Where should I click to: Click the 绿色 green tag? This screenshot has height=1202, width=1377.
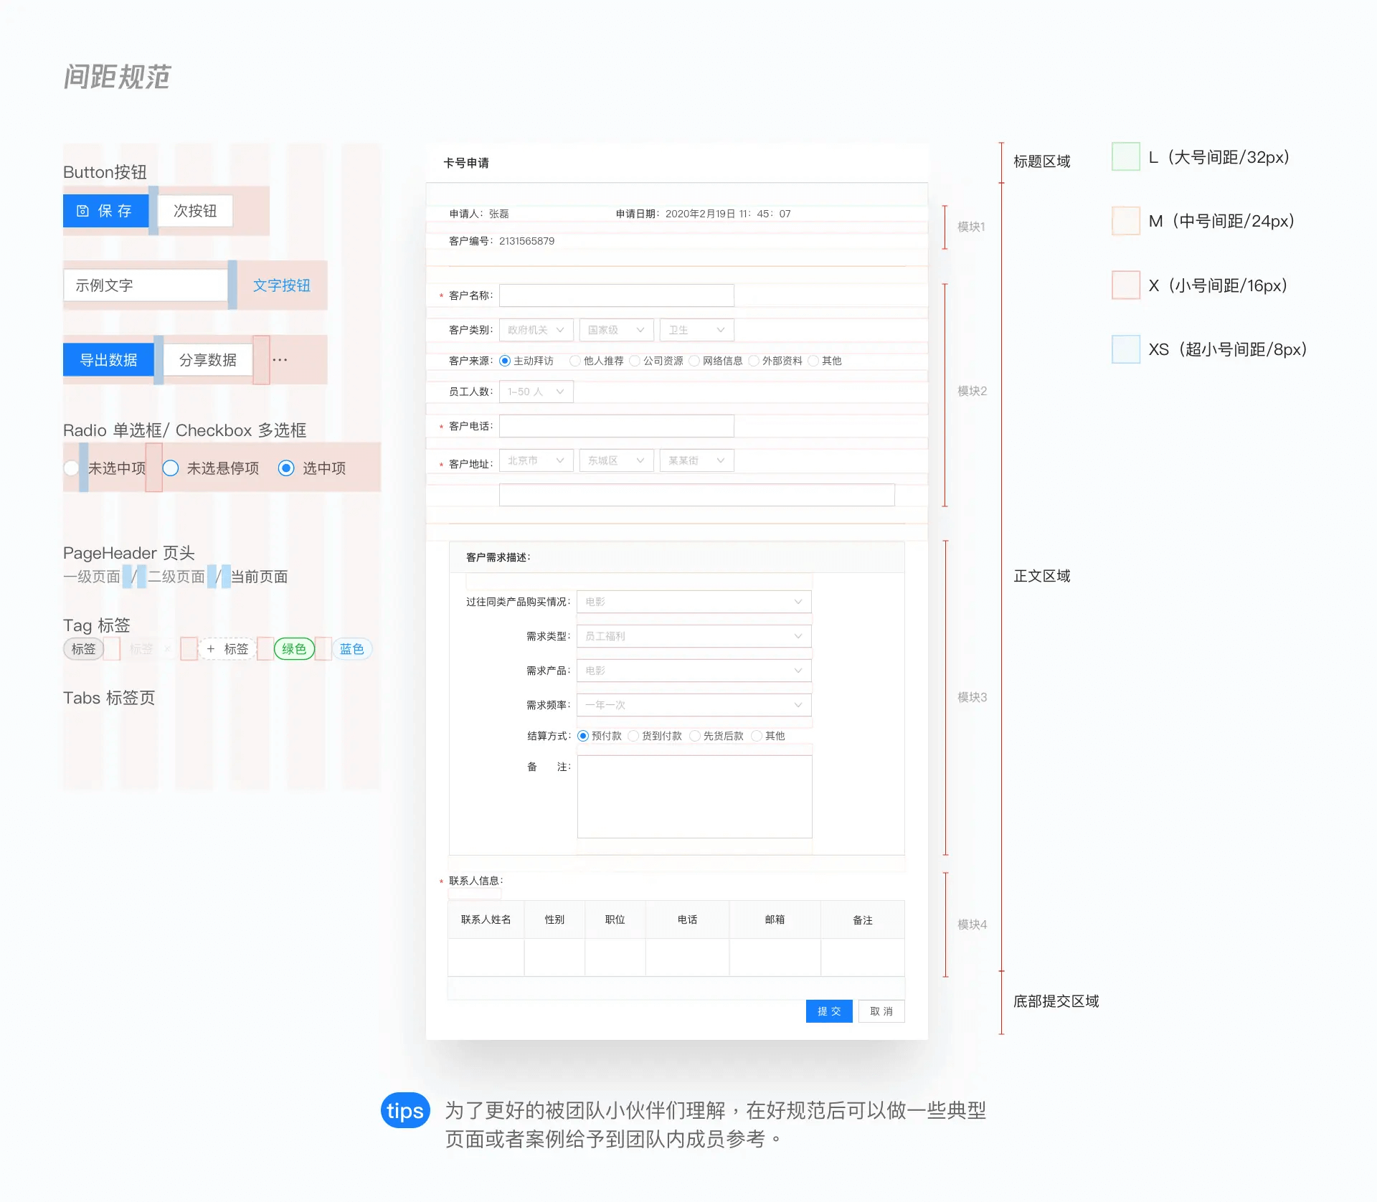[x=294, y=649]
